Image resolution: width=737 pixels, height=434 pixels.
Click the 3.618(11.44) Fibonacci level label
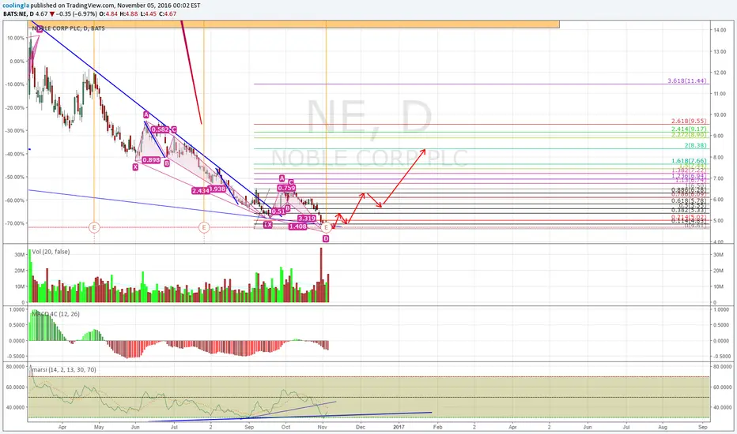686,81
